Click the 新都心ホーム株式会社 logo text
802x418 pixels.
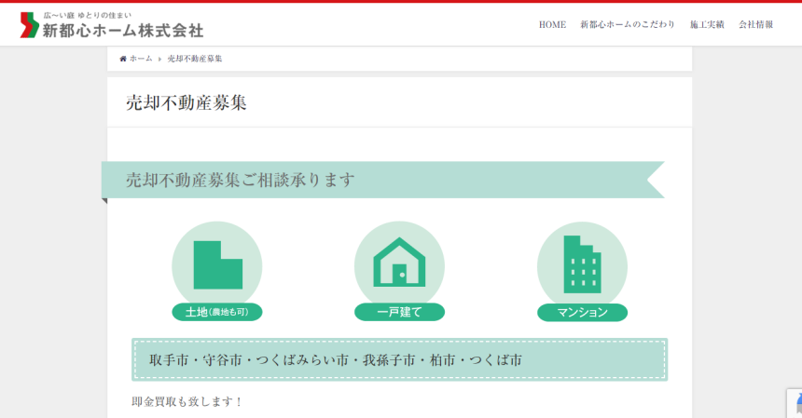(122, 31)
